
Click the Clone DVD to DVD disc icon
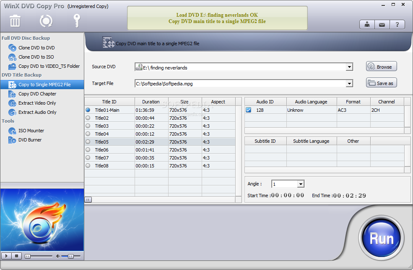[12, 48]
